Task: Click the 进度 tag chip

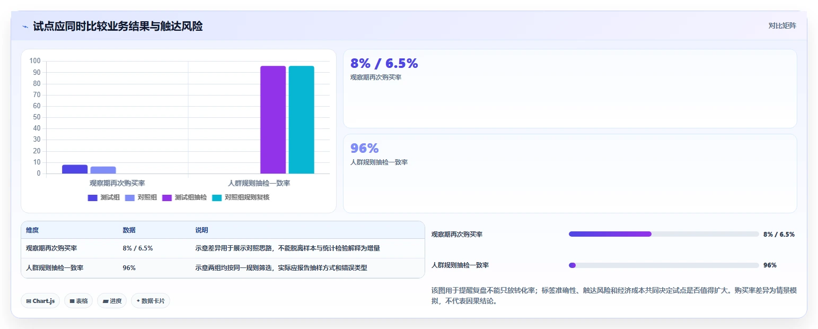Action: [112, 301]
